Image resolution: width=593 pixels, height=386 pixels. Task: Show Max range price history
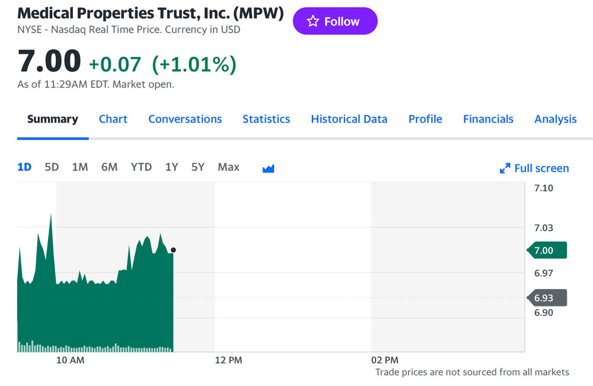(228, 167)
